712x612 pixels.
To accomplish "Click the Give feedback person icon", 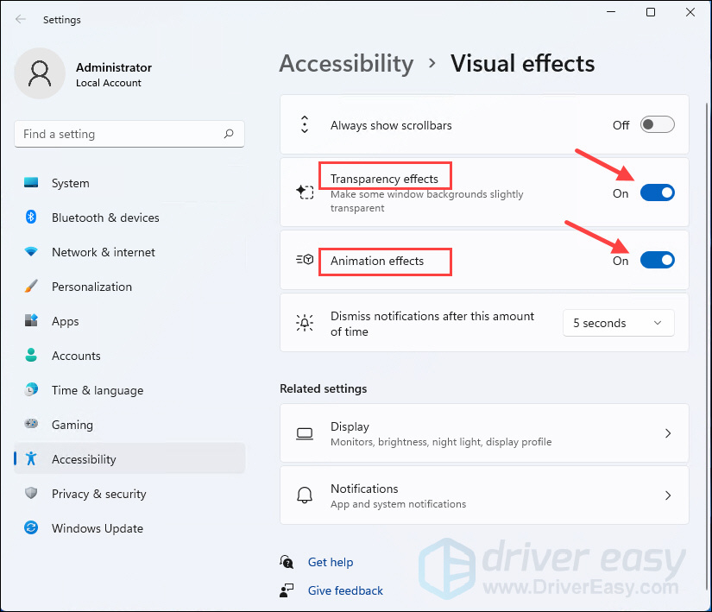I will pos(287,590).
